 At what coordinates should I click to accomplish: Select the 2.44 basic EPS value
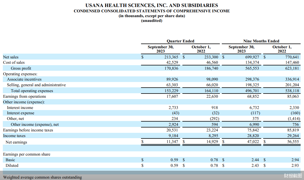[x=255, y=160]
